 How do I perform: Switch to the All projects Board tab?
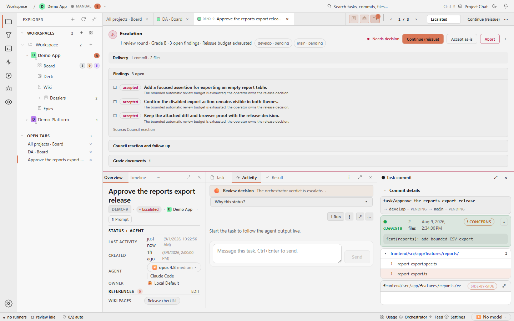[124, 19]
